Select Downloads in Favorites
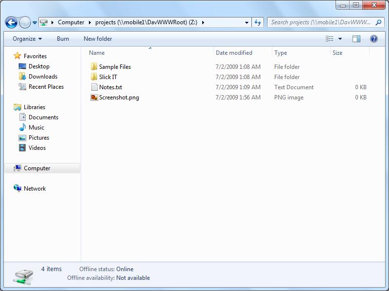389x291 pixels. [x=43, y=77]
